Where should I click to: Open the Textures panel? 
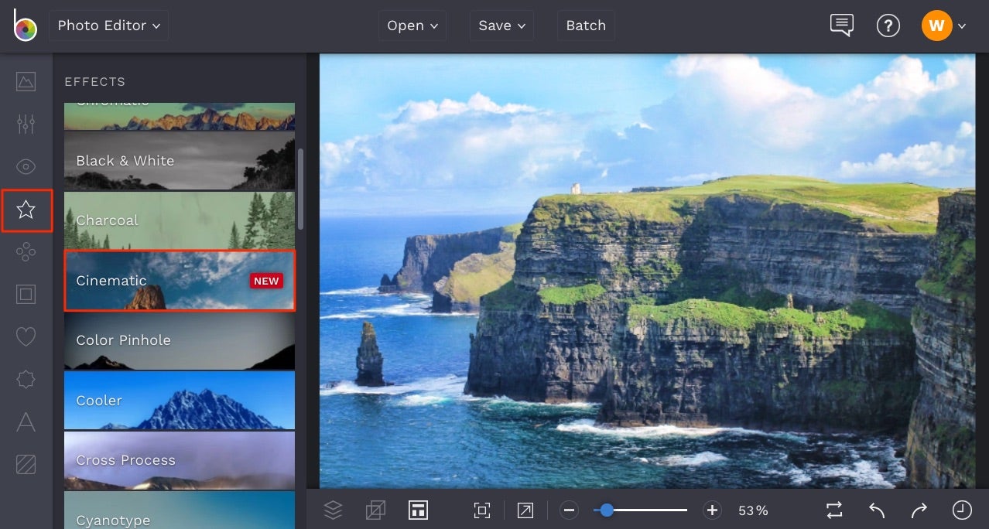[x=26, y=465]
